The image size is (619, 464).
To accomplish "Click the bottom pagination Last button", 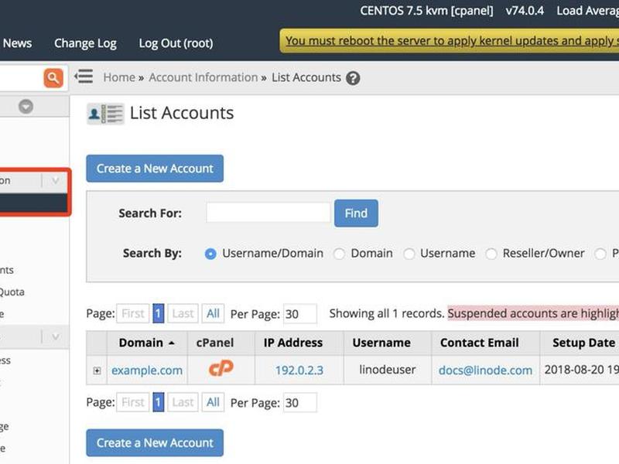I will pos(183,402).
